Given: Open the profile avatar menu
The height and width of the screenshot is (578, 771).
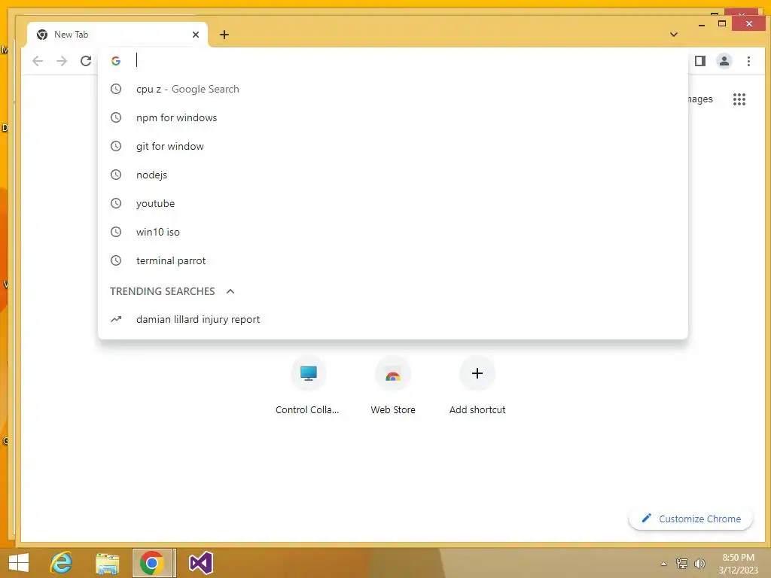Looking at the screenshot, I should pos(724,61).
